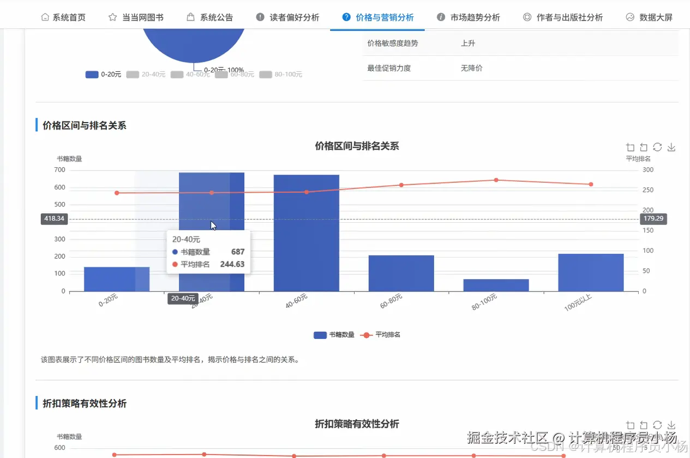Reset area zoom in 折扣策略有效性分析 chart
Image resolution: width=690 pixels, height=458 pixels.
(644, 425)
